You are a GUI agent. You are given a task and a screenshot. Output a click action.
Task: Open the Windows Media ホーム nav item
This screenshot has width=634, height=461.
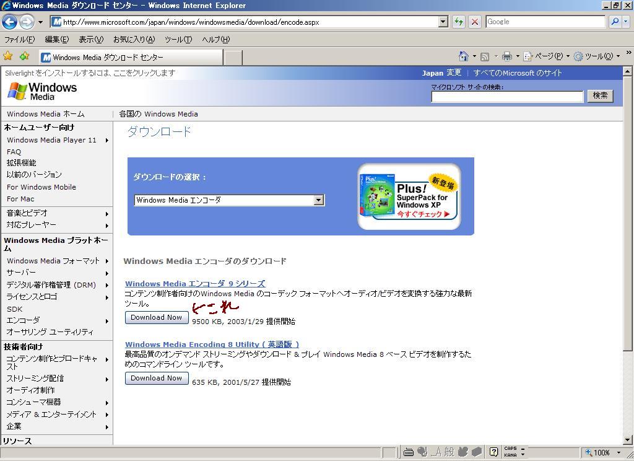(x=46, y=114)
